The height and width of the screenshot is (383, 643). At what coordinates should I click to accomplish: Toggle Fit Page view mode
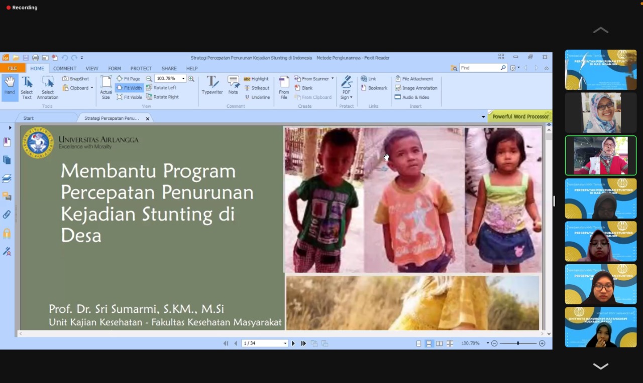(128, 79)
